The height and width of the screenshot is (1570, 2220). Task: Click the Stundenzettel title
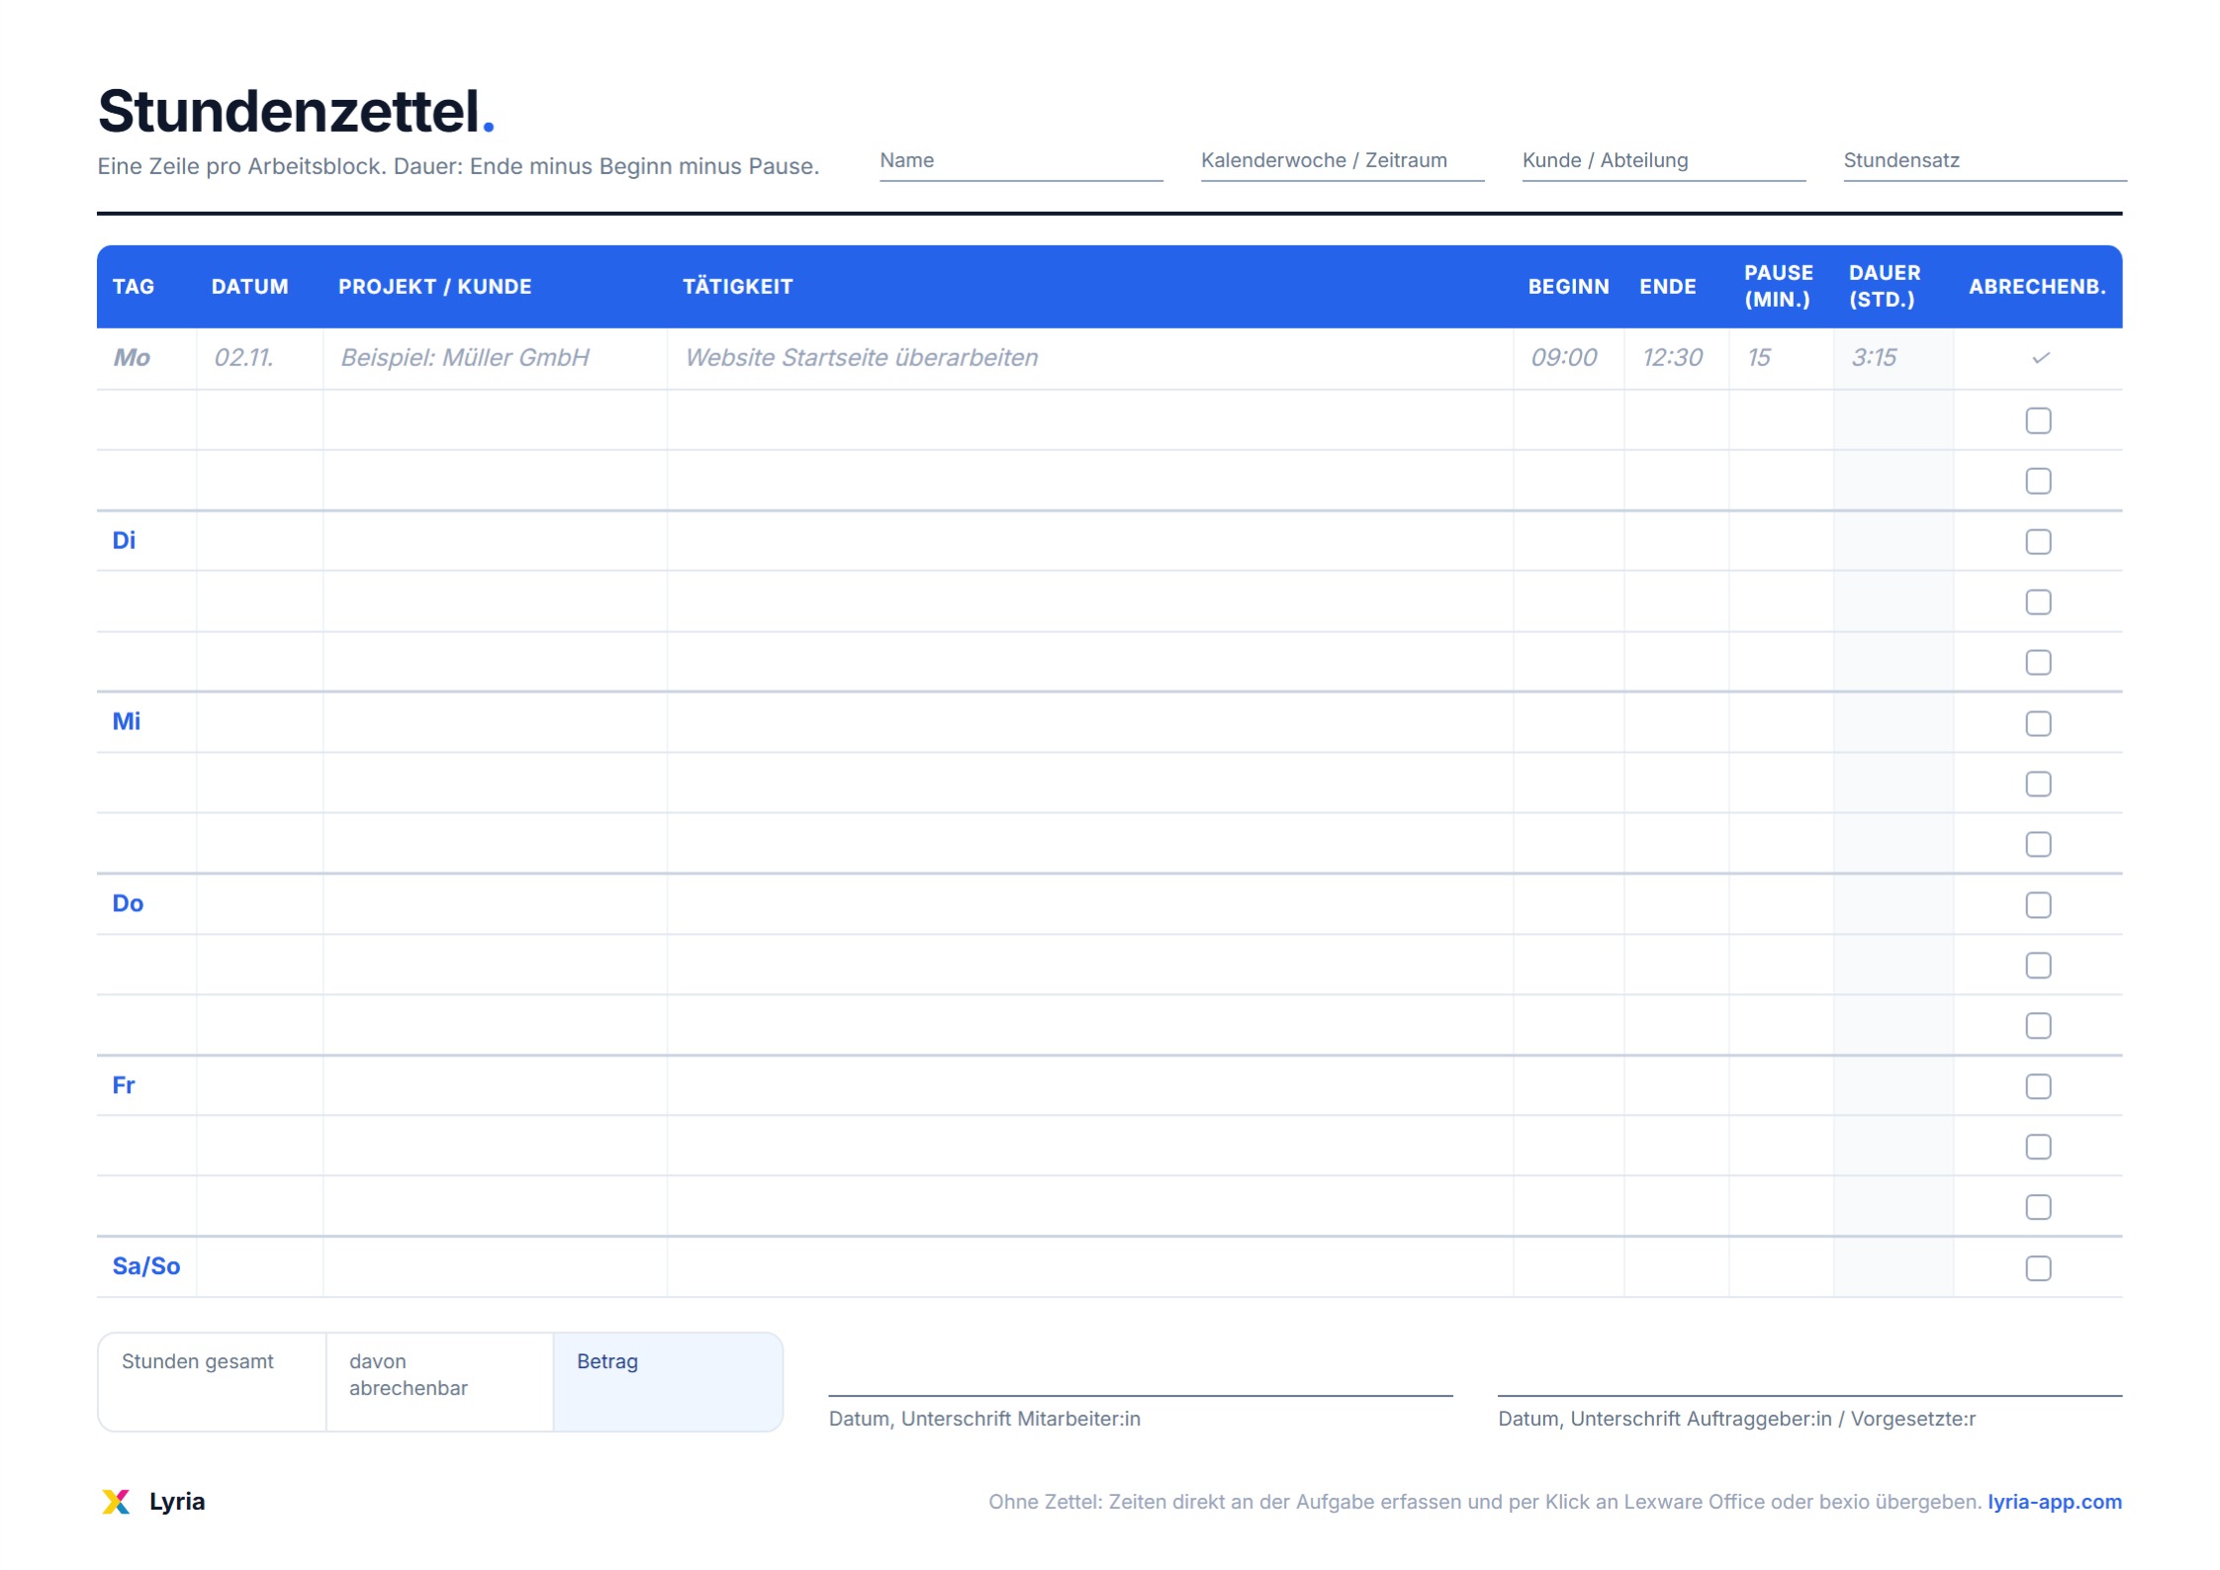296,111
